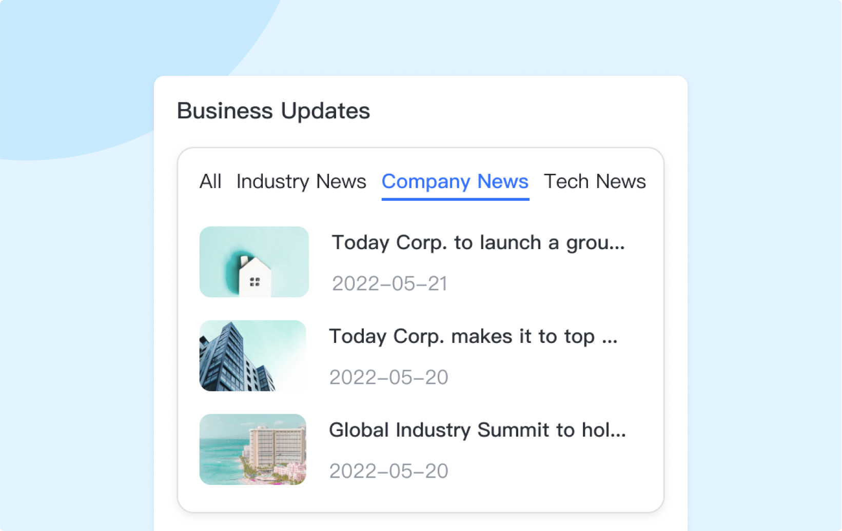Click the Business Updates heading
842x531 pixels.
[273, 111]
